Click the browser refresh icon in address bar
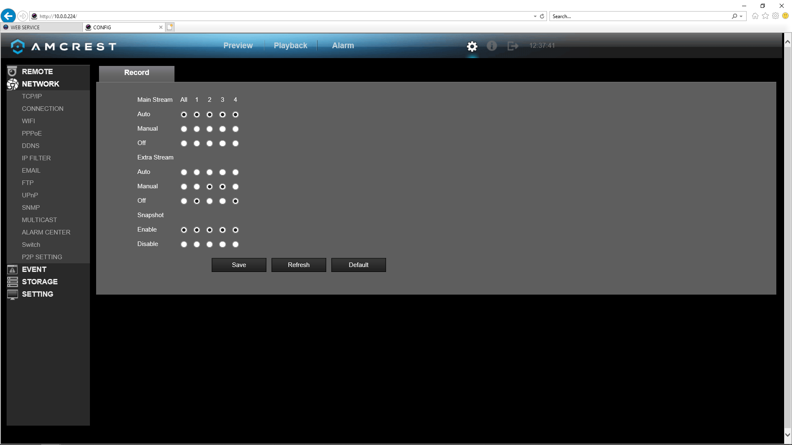The width and height of the screenshot is (792, 445). coord(542,16)
